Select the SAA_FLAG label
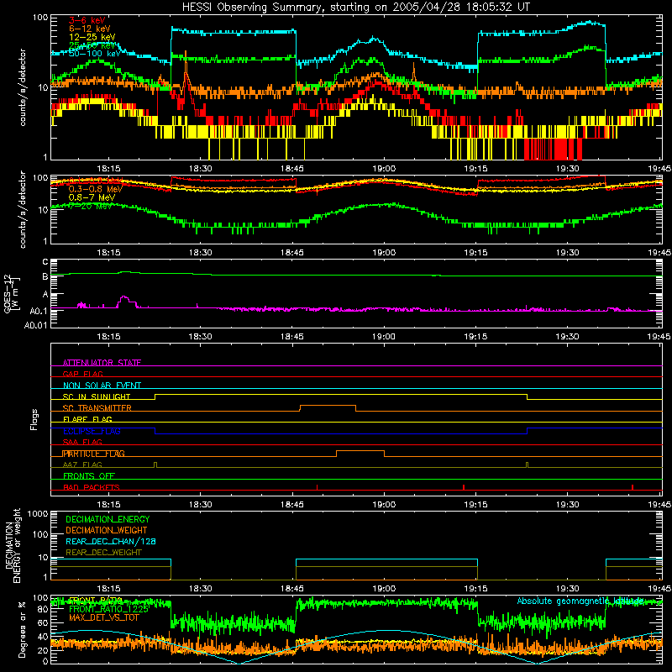This screenshot has width=672, height=672. (82, 442)
